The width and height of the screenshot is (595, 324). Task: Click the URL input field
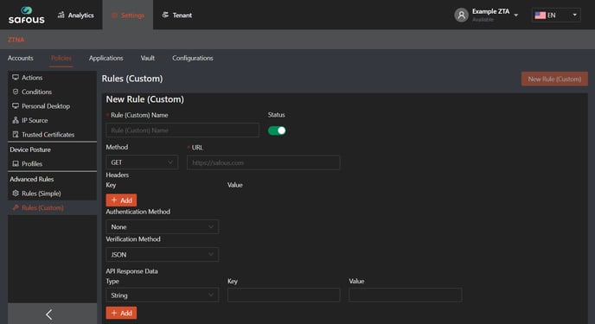point(264,162)
